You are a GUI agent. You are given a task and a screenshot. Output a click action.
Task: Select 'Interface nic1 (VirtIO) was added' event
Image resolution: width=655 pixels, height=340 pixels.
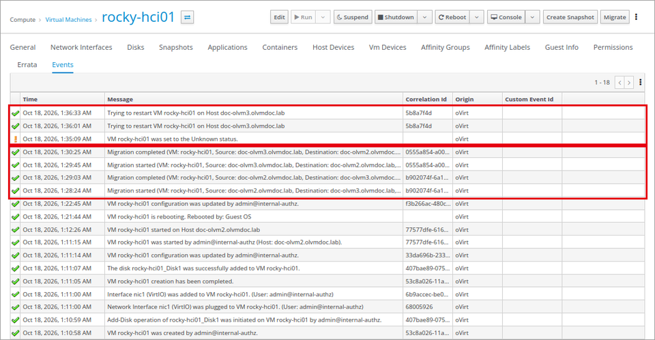220,294
